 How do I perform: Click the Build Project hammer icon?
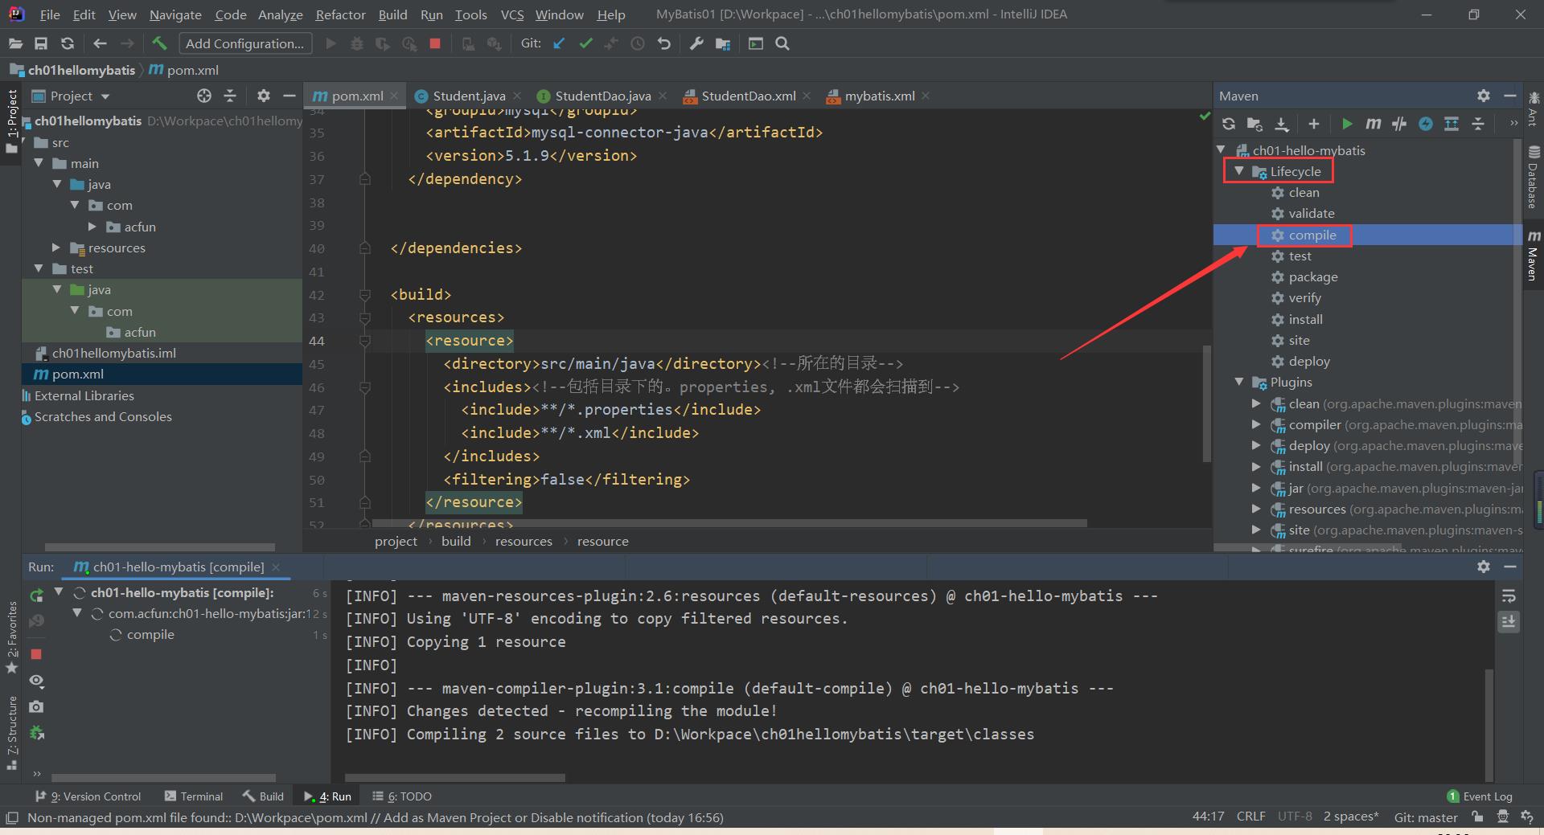(x=159, y=43)
